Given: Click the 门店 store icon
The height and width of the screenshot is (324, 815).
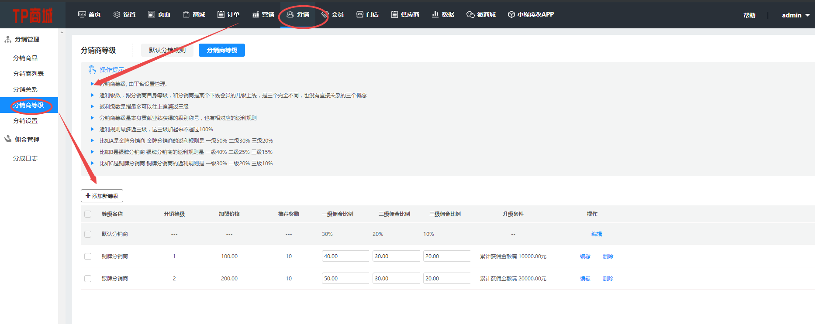Looking at the screenshot, I should point(360,14).
